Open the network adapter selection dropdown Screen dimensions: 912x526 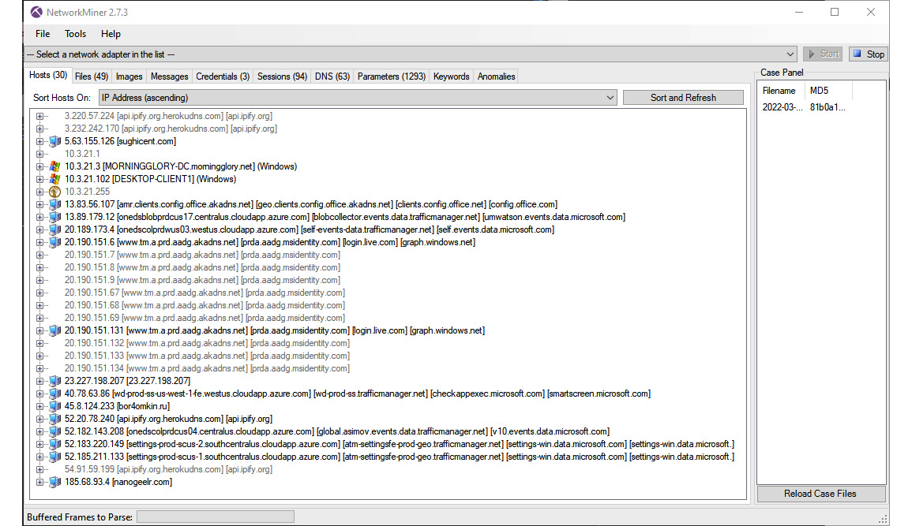click(x=411, y=54)
